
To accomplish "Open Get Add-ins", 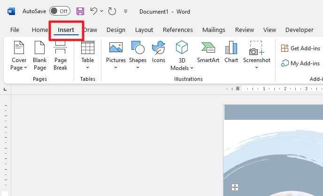I will [301, 48].
